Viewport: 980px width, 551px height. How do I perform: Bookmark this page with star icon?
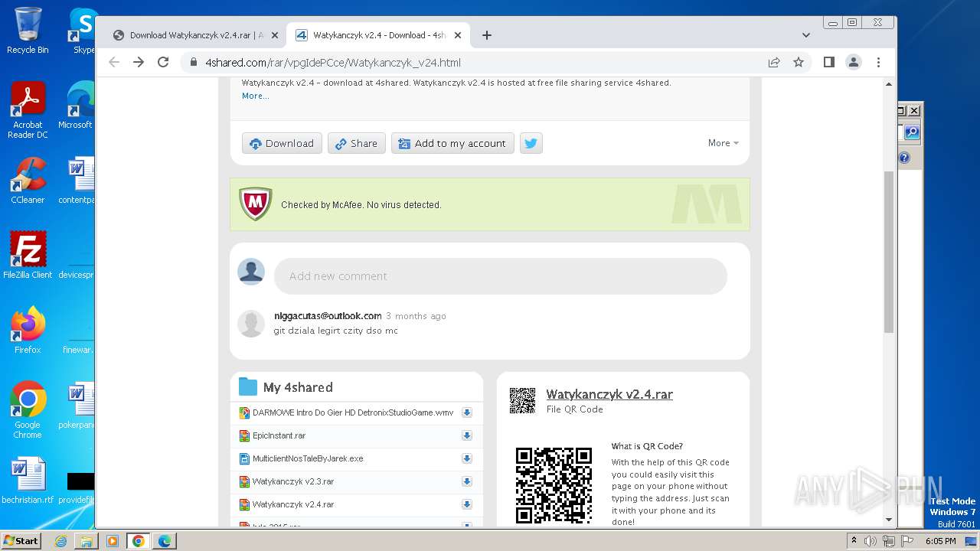click(x=799, y=63)
